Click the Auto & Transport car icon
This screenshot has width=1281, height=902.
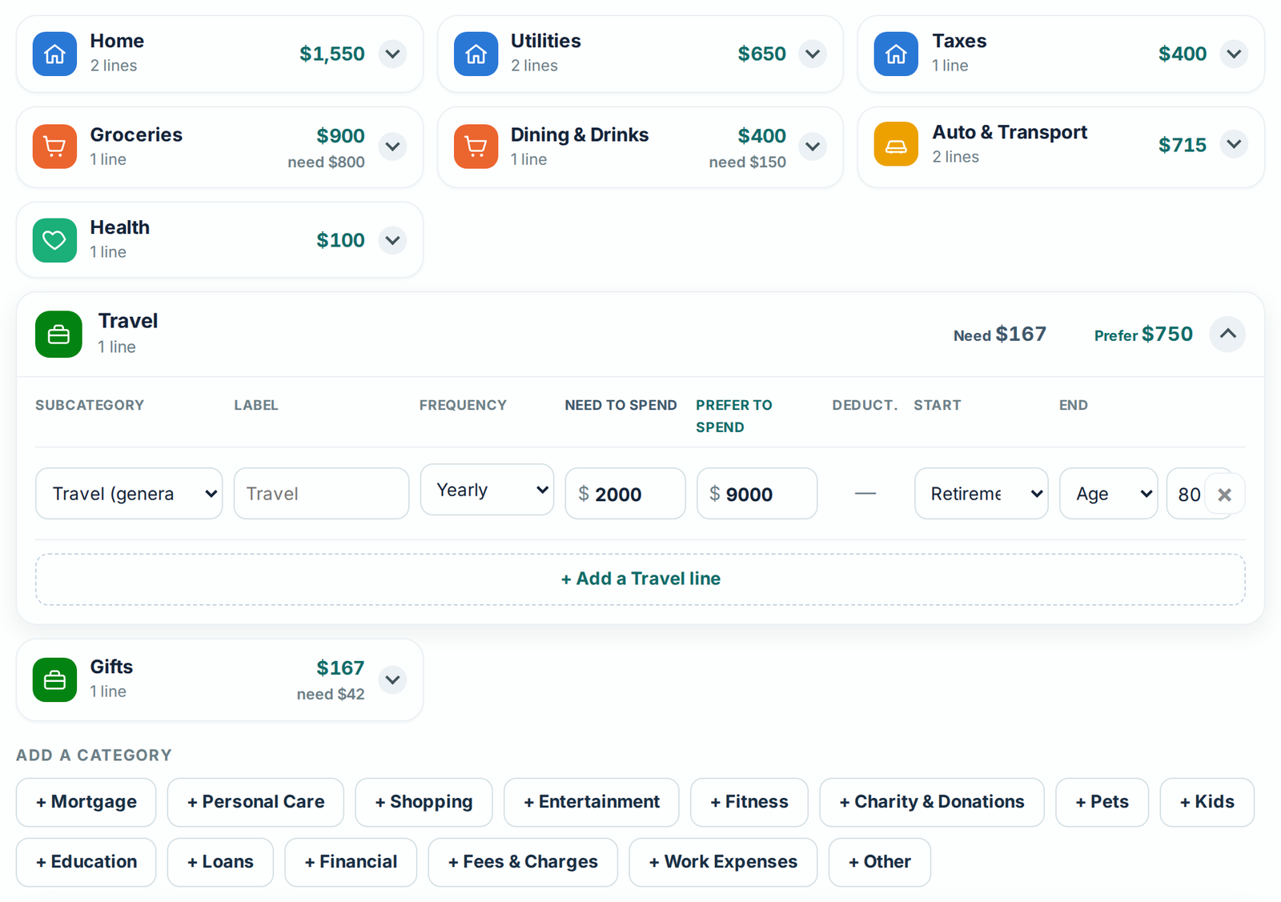896,144
